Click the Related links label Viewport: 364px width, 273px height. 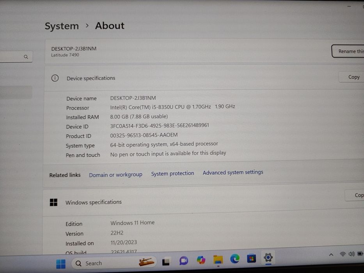click(65, 175)
